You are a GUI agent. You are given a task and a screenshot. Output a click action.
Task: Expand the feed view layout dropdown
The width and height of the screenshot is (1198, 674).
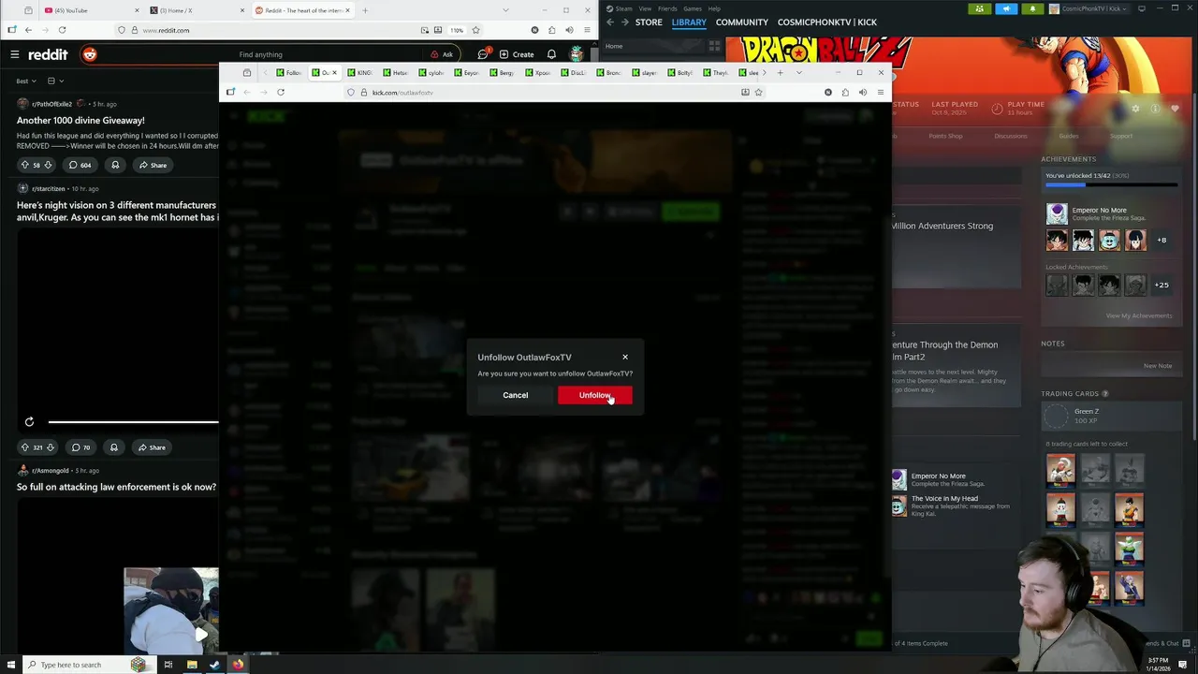click(55, 81)
